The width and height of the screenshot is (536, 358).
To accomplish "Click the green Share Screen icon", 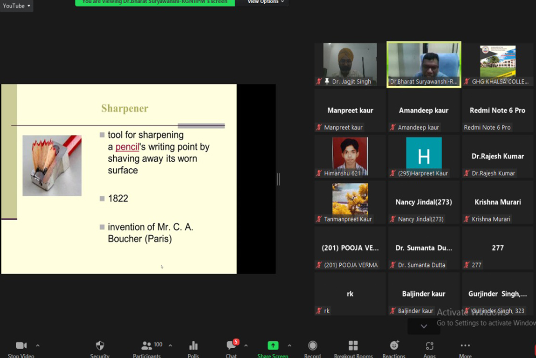I will (x=273, y=345).
